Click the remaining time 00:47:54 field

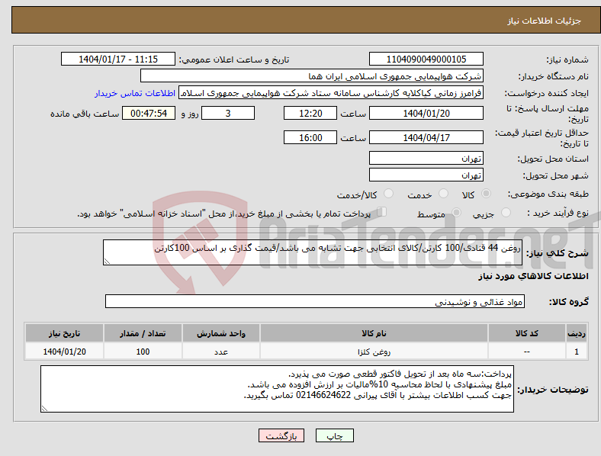[x=149, y=113]
